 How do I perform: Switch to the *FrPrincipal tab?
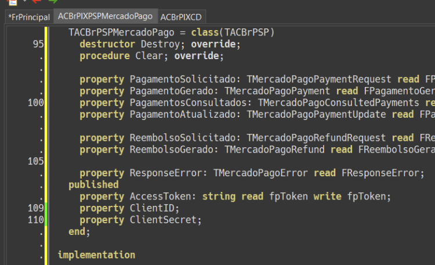(29, 17)
